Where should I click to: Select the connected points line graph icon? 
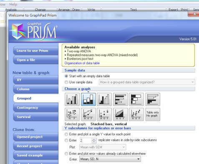[88, 114]
